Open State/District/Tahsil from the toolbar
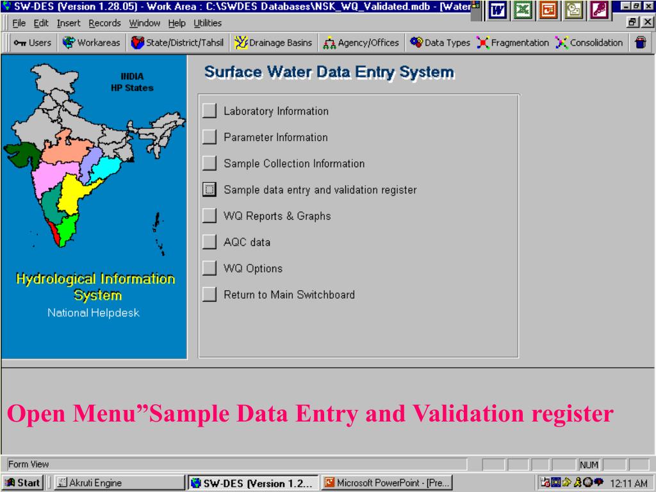 click(x=177, y=43)
